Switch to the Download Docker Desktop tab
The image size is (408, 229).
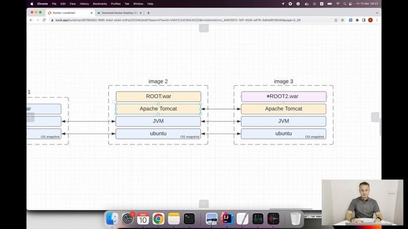point(119,13)
